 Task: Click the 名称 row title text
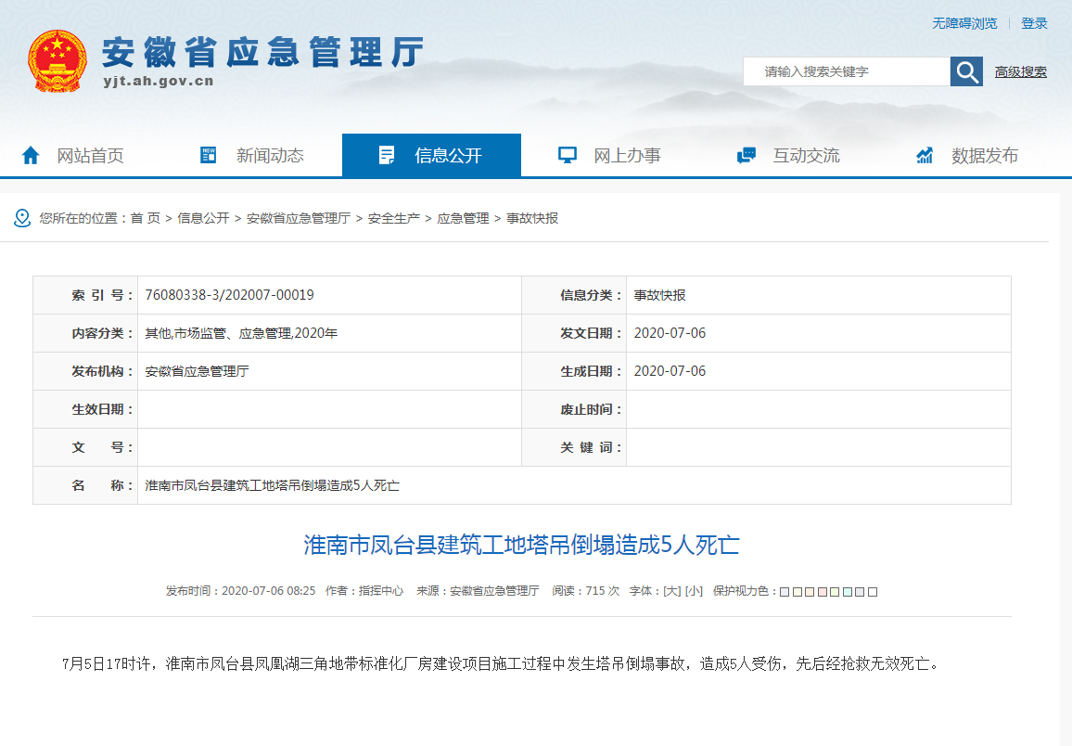[x=272, y=485]
